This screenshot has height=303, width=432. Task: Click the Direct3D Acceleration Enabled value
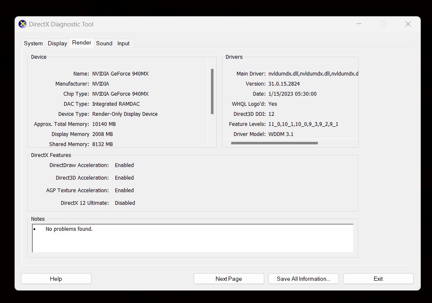(124, 178)
